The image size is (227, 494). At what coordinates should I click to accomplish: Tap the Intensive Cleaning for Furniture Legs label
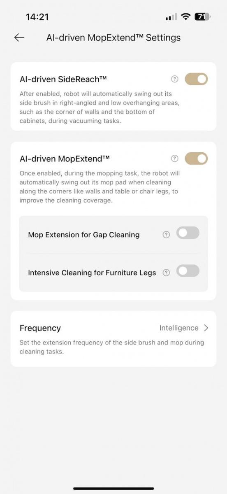[x=92, y=273]
